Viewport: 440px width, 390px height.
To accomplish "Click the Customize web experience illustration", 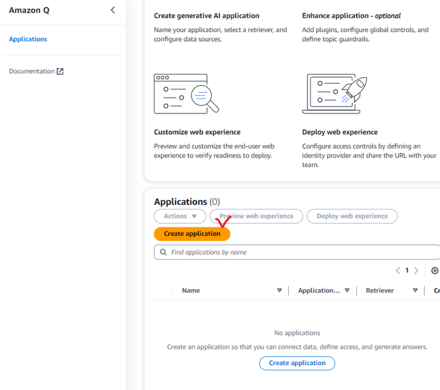I will 186,94.
